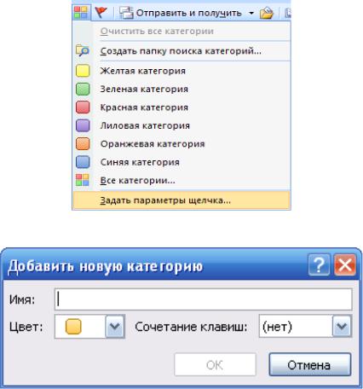Viewport: 363px width, 389px height.
Task: Click the open envelope folder toolbar icon
Action: (x=266, y=13)
